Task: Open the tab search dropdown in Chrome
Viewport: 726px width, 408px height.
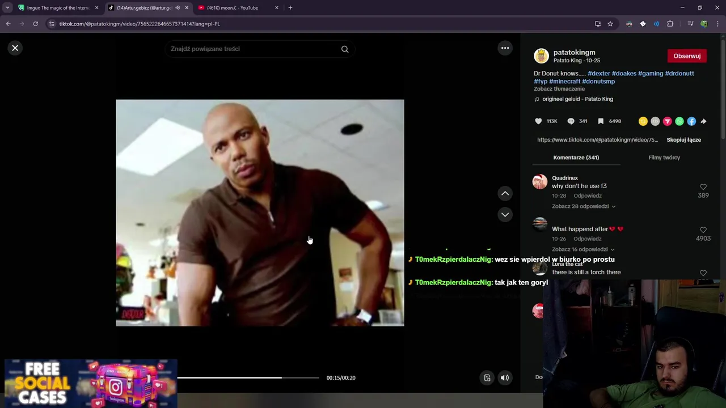Action: (x=7, y=8)
